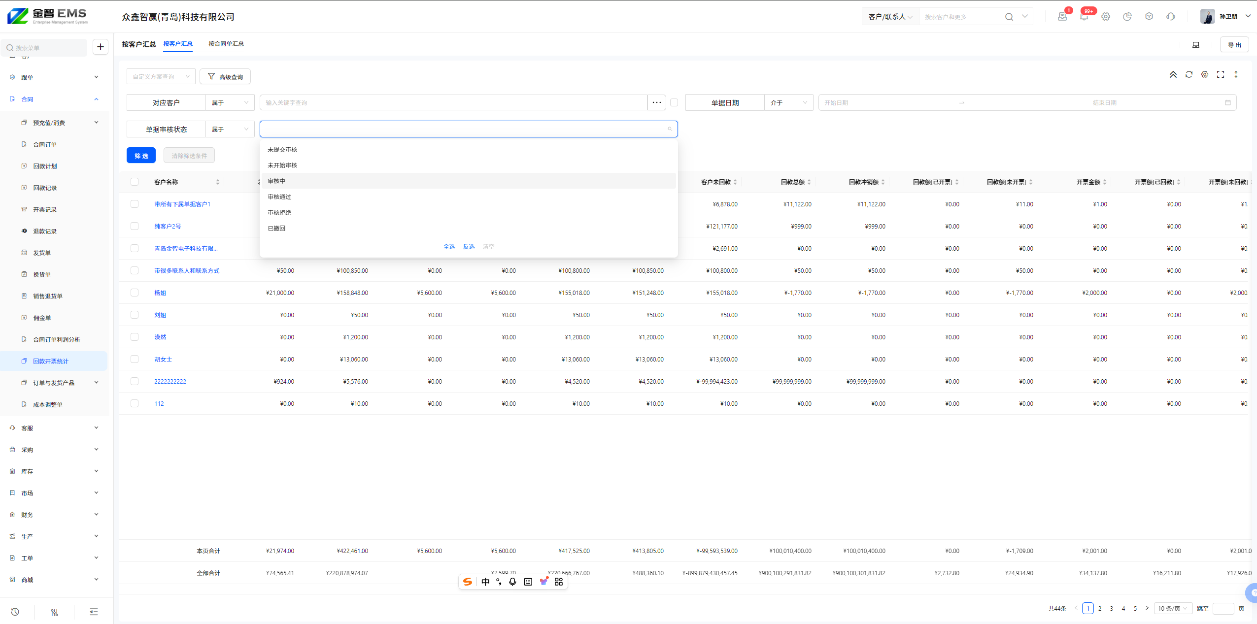The width and height of the screenshot is (1257, 624).
Task: Collapse the sidebar using the bottom menu-fold icon
Action: [94, 612]
